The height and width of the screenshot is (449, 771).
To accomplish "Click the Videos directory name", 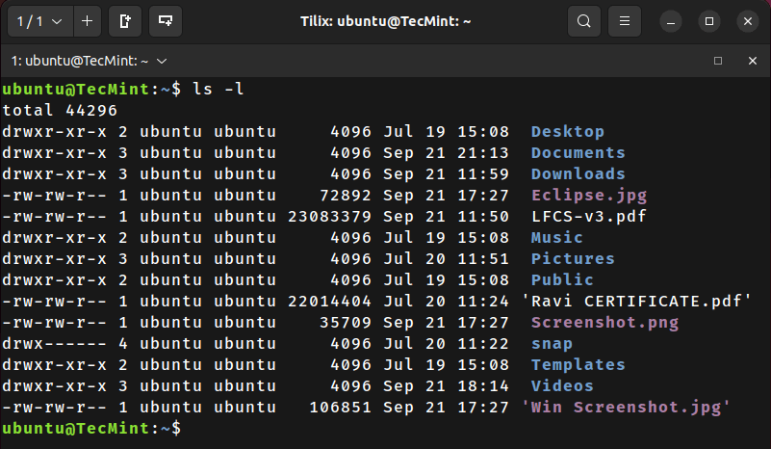I will pos(562,385).
